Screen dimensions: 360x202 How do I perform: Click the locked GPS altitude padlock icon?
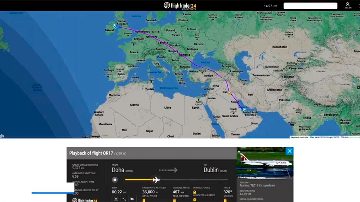[144, 200]
